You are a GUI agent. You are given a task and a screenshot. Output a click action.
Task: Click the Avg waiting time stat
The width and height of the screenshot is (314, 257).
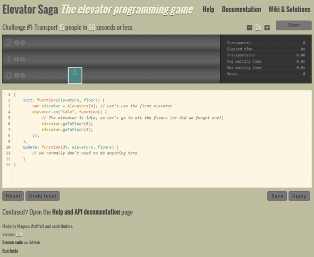pyautogui.click(x=266, y=61)
